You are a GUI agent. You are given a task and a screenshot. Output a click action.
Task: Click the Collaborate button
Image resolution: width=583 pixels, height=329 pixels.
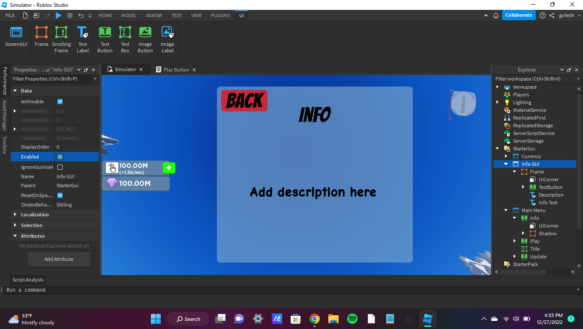[519, 15]
